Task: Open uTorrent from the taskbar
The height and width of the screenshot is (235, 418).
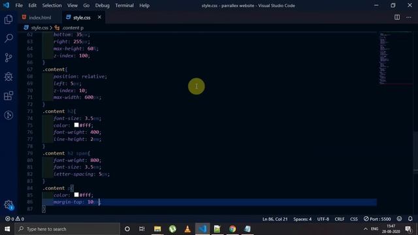Action: coord(172,229)
